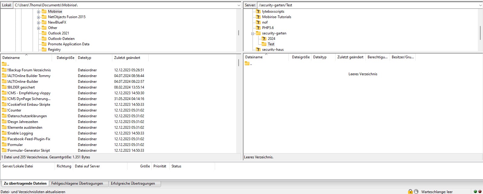
Task: Click the red activity indicator light
Action: pyautogui.click(x=480, y=192)
